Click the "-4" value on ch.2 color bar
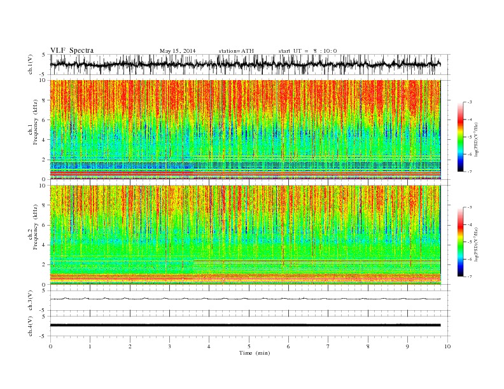Image resolution: width=504 pixels, height=389 pixels. (470, 224)
